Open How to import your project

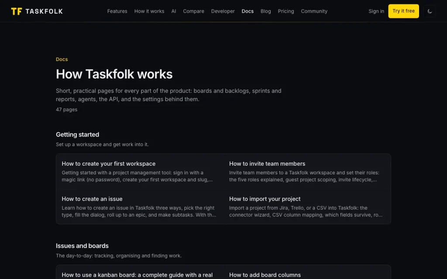click(x=265, y=199)
